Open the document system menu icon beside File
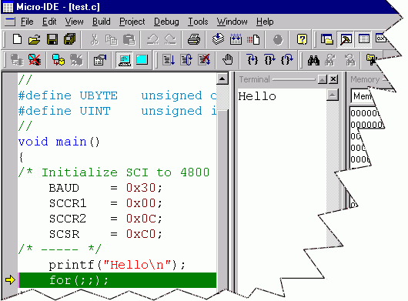Image resolution: width=408 pixels, height=301 pixels. point(10,22)
